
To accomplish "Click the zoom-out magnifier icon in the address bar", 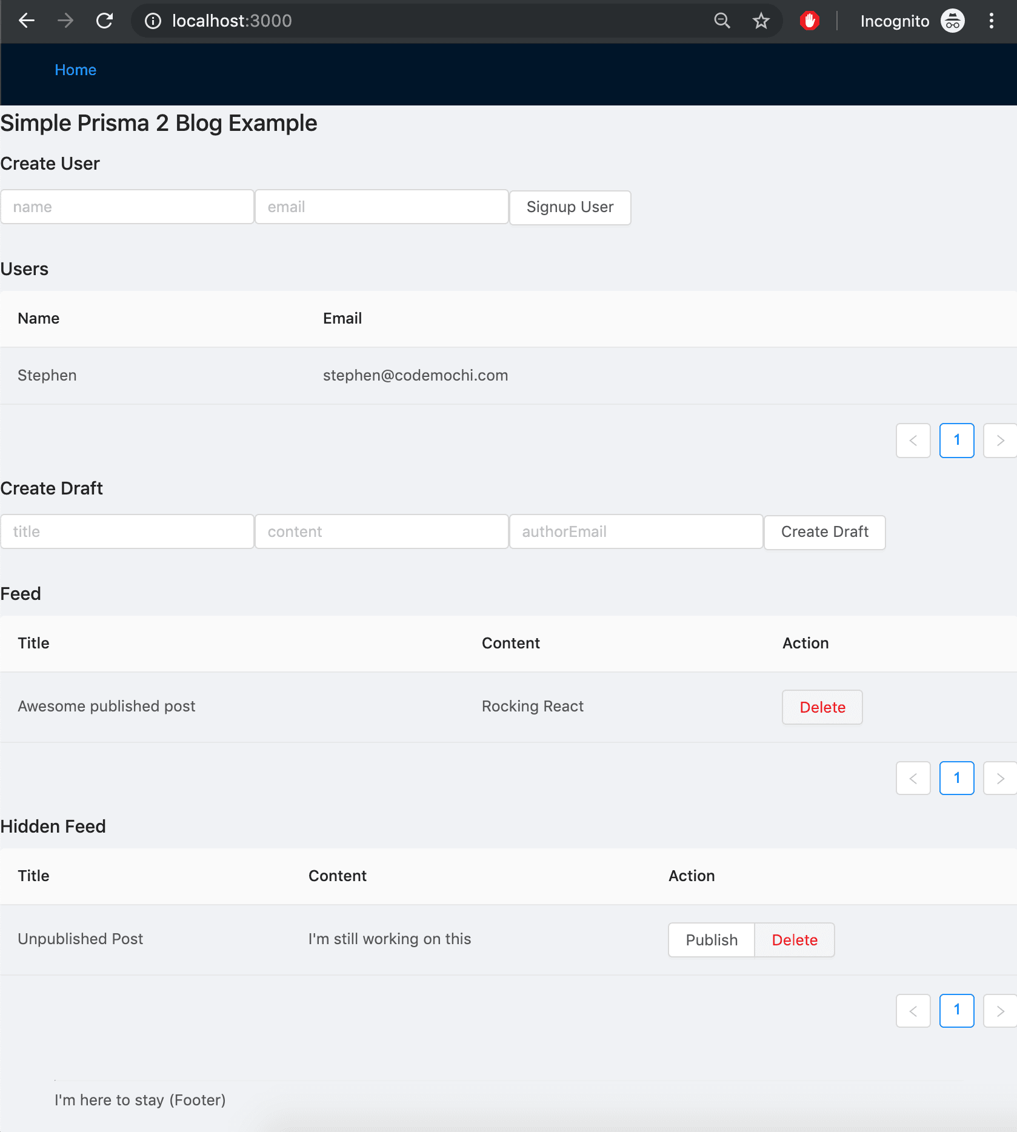I will [721, 20].
